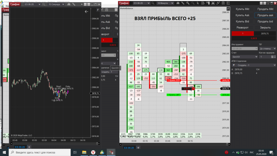Select drawing pencil tool in 10 Минута chart toolbar
277x156 pixels.
183,3
